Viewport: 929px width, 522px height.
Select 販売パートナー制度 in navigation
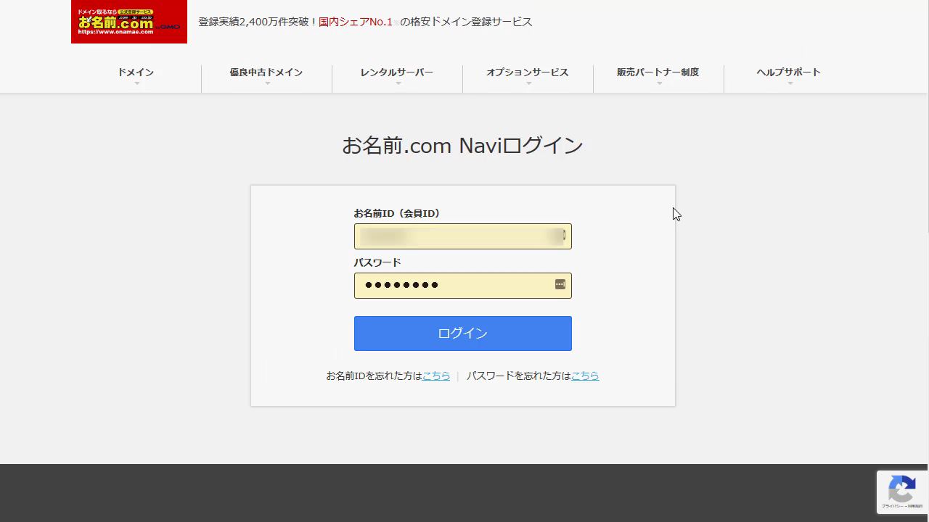point(658,72)
